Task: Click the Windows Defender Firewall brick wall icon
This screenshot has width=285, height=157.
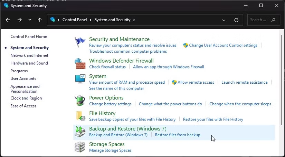Action: (x=80, y=64)
